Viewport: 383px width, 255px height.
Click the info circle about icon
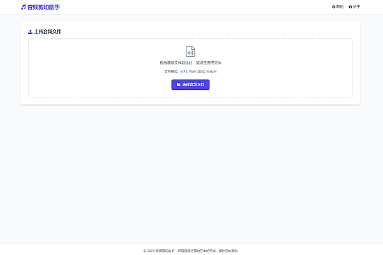coord(350,7)
